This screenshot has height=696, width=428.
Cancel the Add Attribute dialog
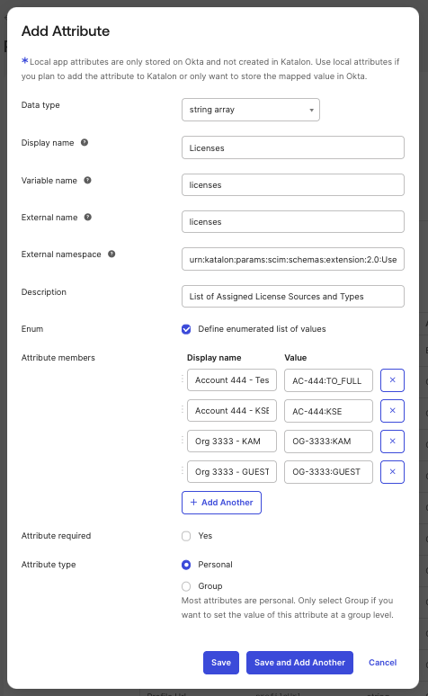pos(383,663)
